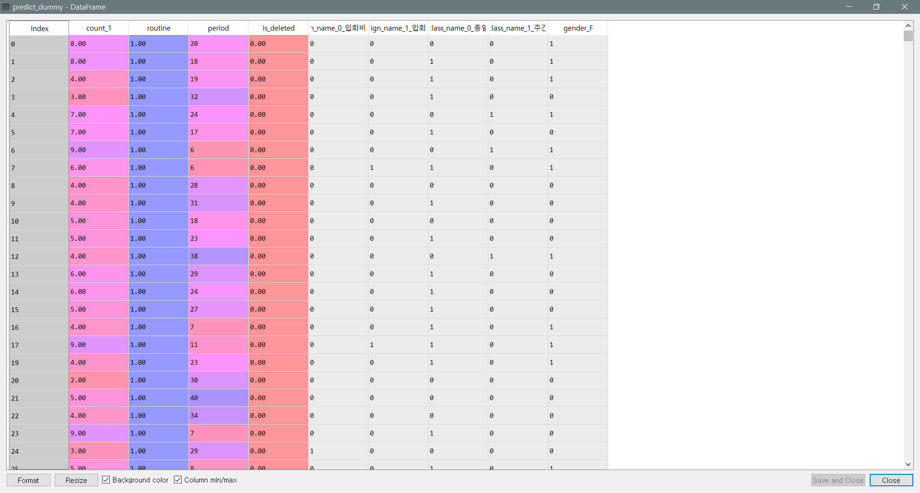Image resolution: width=920 pixels, height=493 pixels.
Task: Select the count_1 column header
Action: [x=99, y=28]
